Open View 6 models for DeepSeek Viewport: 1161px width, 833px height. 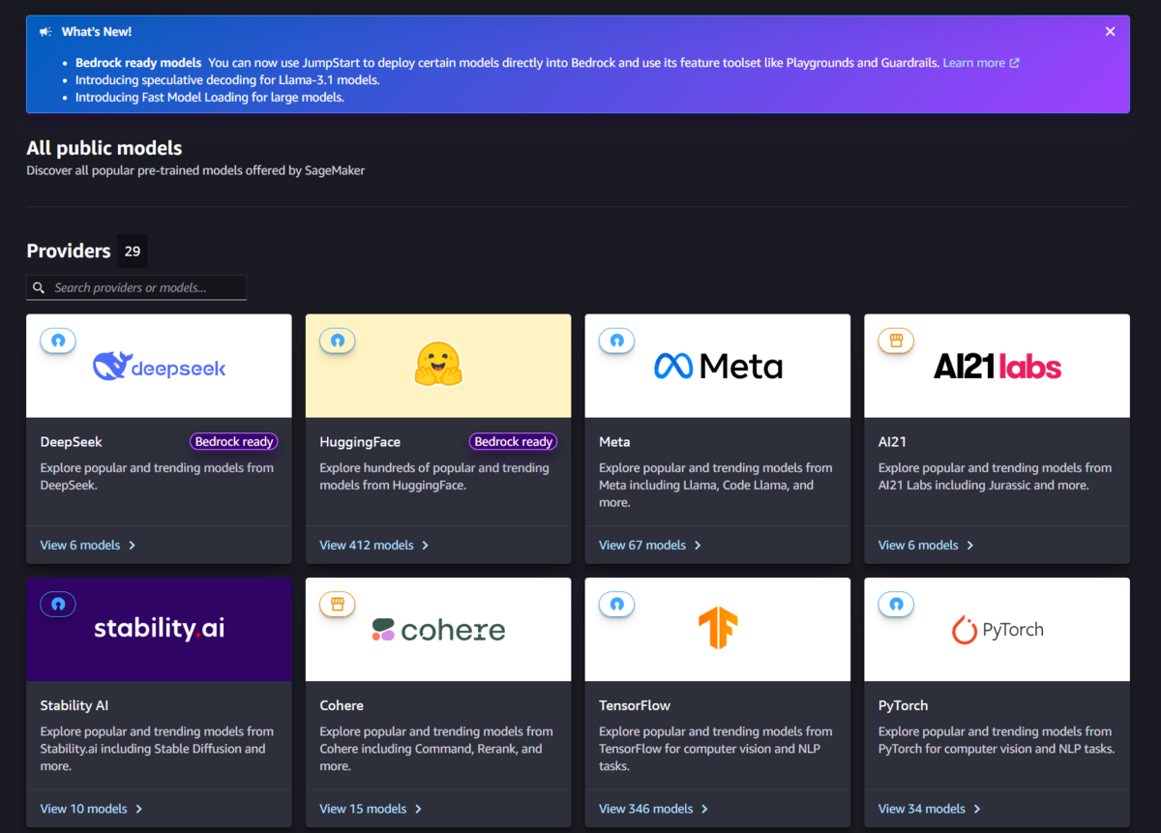click(80, 545)
